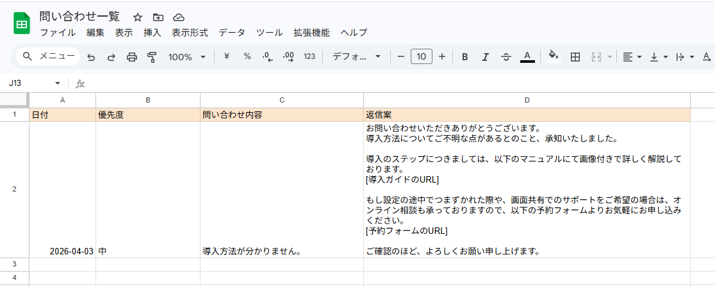Increase font size with plus button
The height and width of the screenshot is (287, 715).
click(x=442, y=57)
